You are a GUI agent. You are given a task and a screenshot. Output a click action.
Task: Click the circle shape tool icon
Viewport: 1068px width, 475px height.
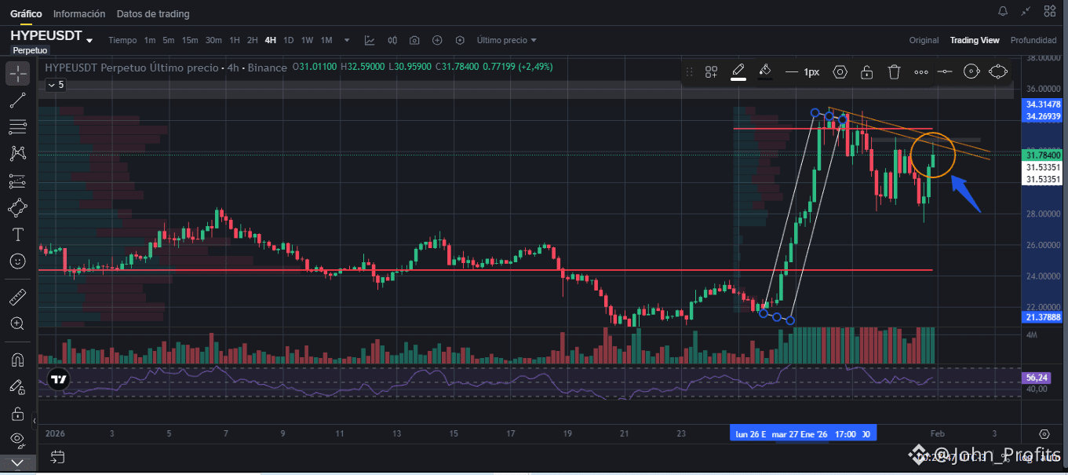pyautogui.click(x=971, y=71)
